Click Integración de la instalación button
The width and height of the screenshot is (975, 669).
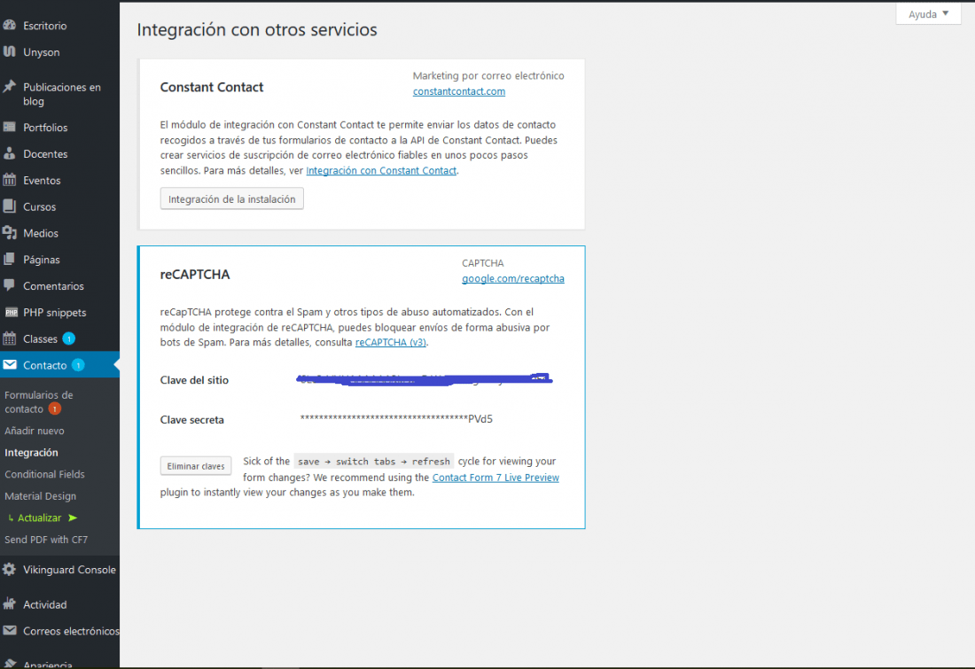[x=232, y=199]
